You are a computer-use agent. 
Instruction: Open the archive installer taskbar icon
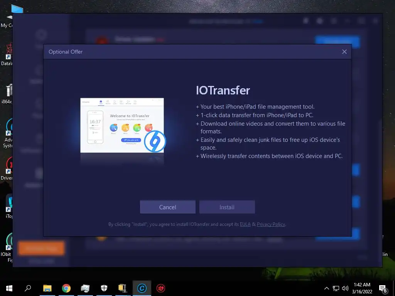coord(123,288)
